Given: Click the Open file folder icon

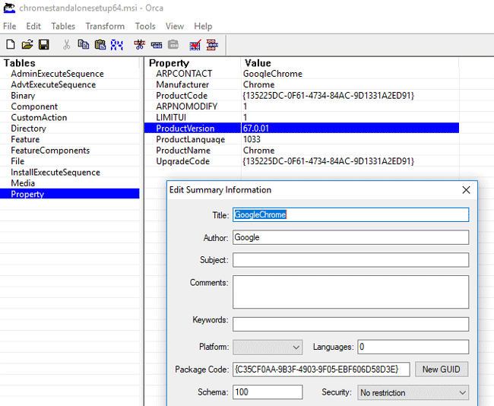Looking at the screenshot, I should (x=27, y=45).
